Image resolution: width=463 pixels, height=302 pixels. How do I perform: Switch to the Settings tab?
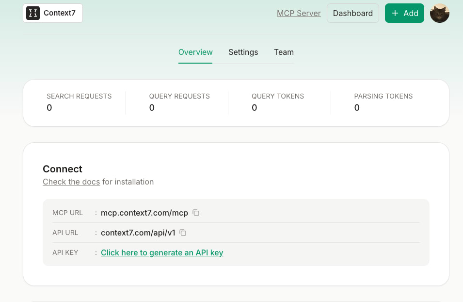coord(243,52)
